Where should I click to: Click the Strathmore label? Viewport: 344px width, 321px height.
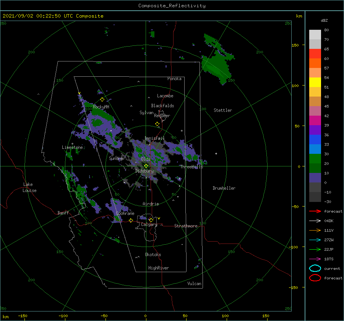tap(186, 226)
